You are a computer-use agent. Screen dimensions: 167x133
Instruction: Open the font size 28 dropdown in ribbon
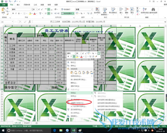[36, 9]
